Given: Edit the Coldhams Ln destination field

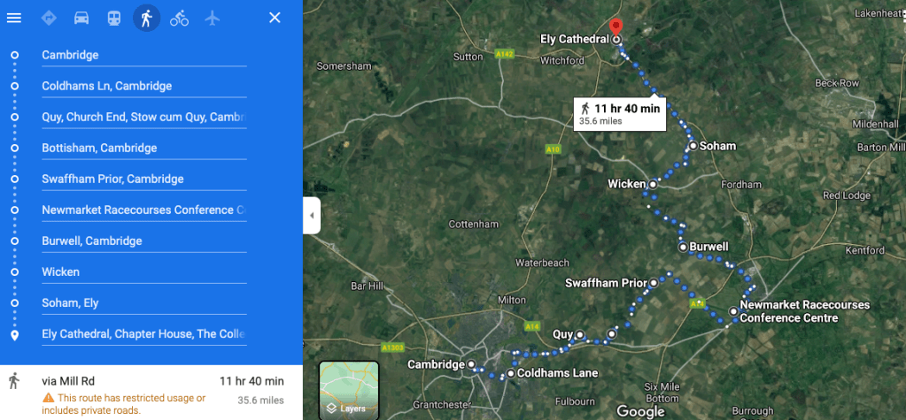Looking at the screenshot, I should coord(143,87).
